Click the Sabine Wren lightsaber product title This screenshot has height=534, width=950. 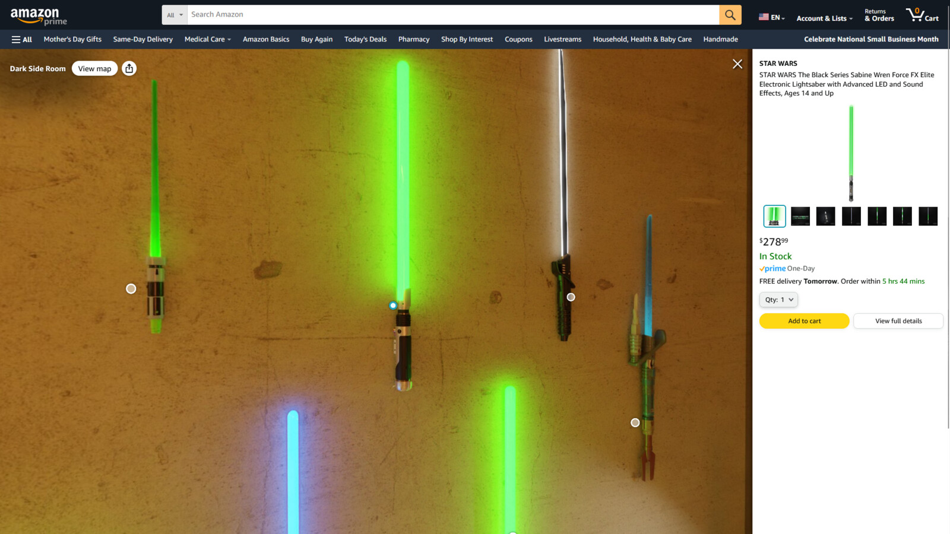[x=847, y=84]
